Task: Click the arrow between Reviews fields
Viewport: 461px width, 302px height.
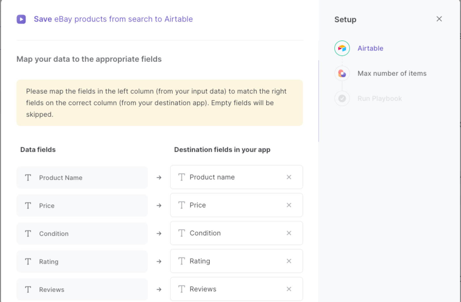Action: 159,289
